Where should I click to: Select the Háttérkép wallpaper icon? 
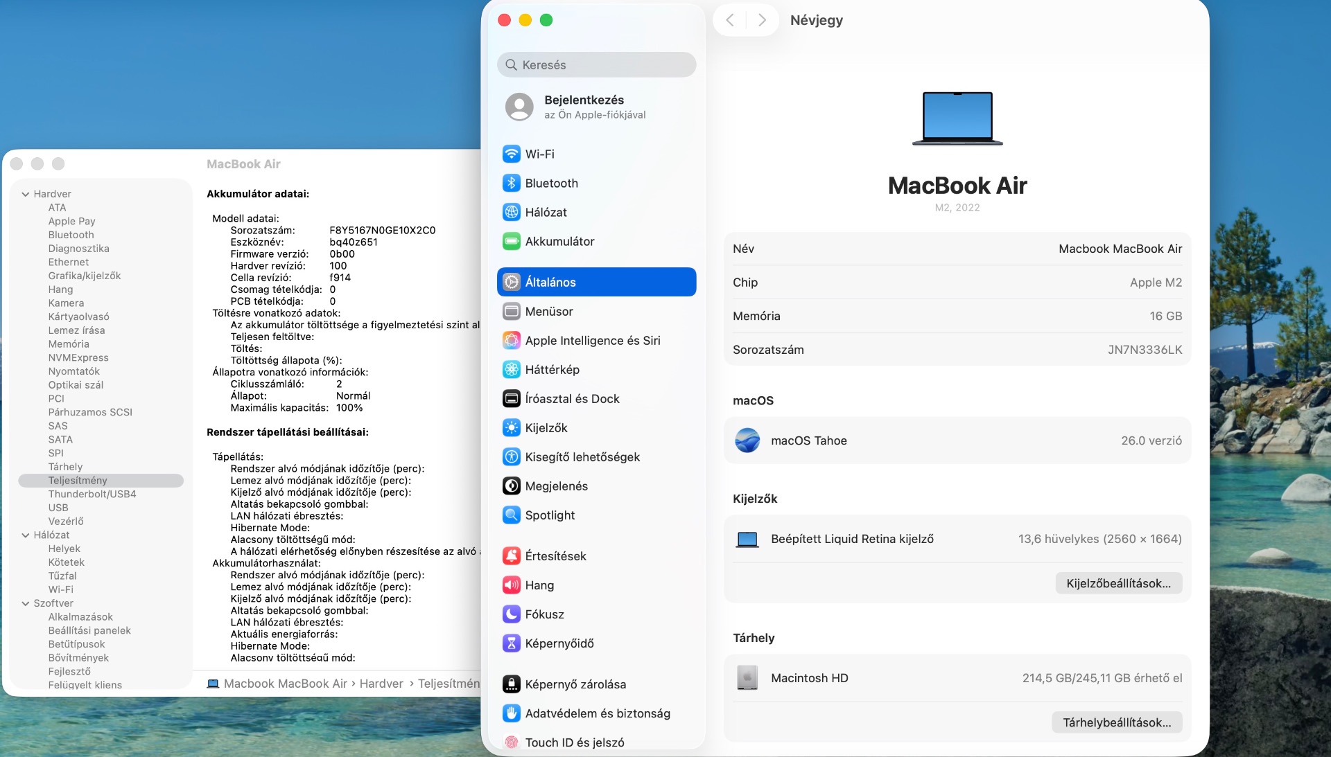[512, 369]
